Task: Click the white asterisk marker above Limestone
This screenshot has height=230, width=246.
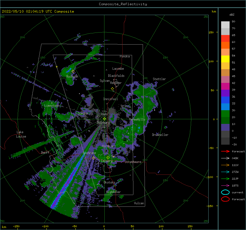Action: coord(52,103)
